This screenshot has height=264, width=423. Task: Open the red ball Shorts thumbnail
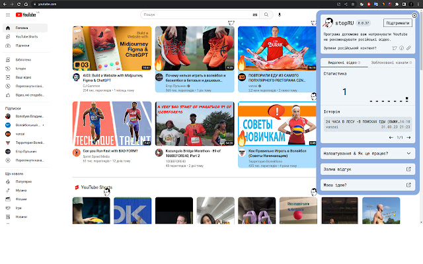pyautogui.click(x=298, y=211)
